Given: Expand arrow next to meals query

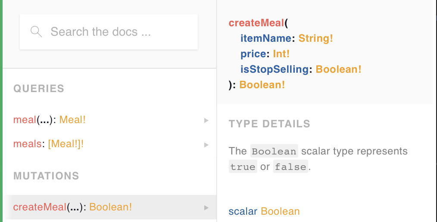Looking at the screenshot, I should pyautogui.click(x=206, y=145).
